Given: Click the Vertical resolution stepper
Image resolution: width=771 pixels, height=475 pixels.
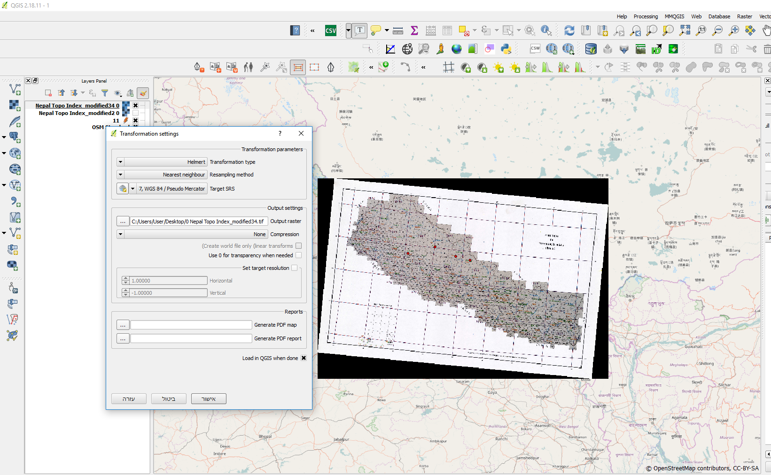Looking at the screenshot, I should pyautogui.click(x=125, y=293).
